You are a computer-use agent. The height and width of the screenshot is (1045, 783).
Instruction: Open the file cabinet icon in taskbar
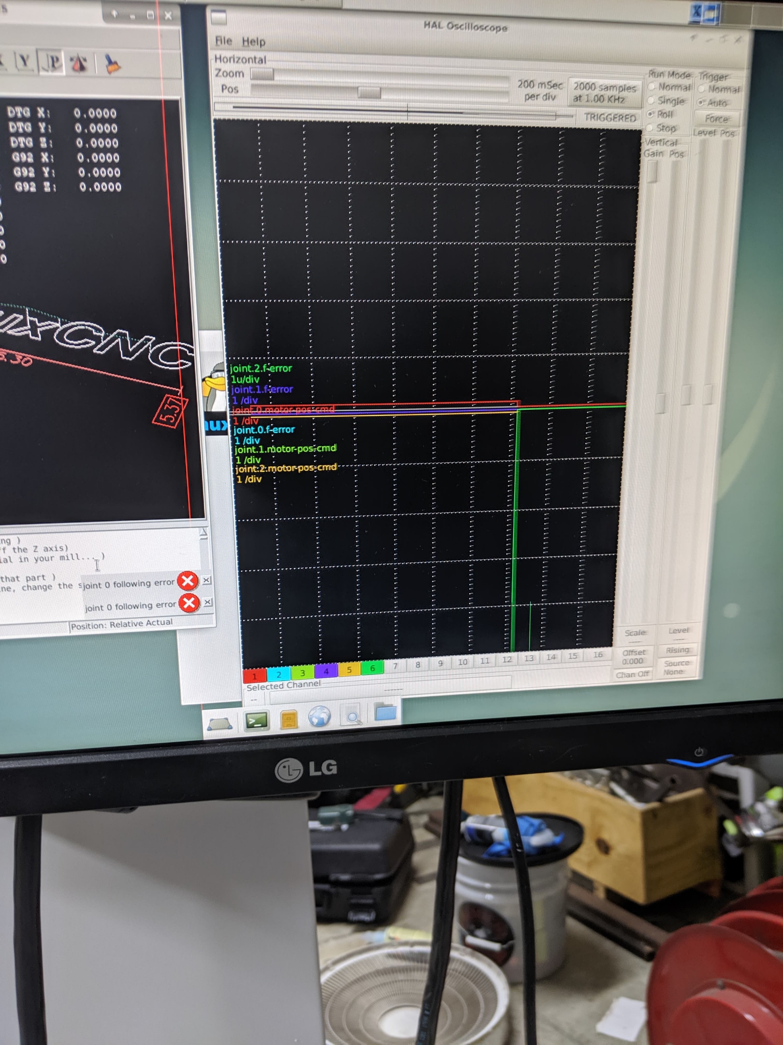click(289, 719)
